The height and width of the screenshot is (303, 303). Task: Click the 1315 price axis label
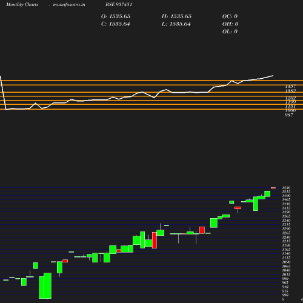pos(286,225)
